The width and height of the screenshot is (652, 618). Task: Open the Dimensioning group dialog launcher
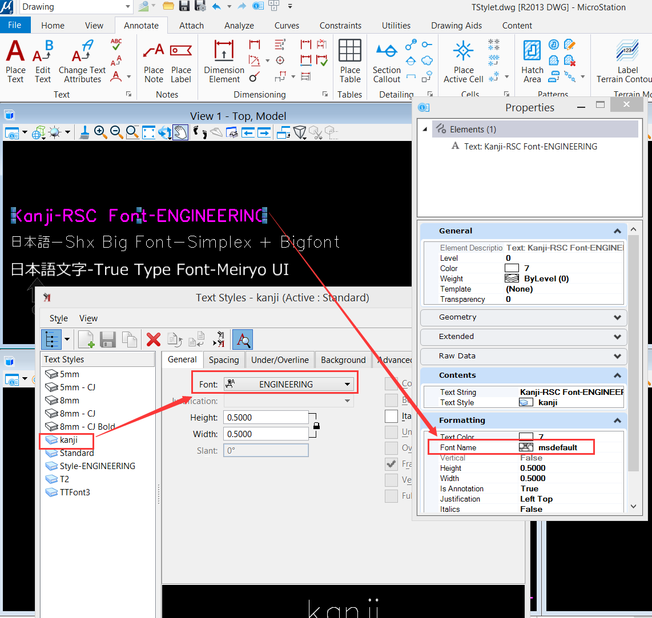[325, 94]
